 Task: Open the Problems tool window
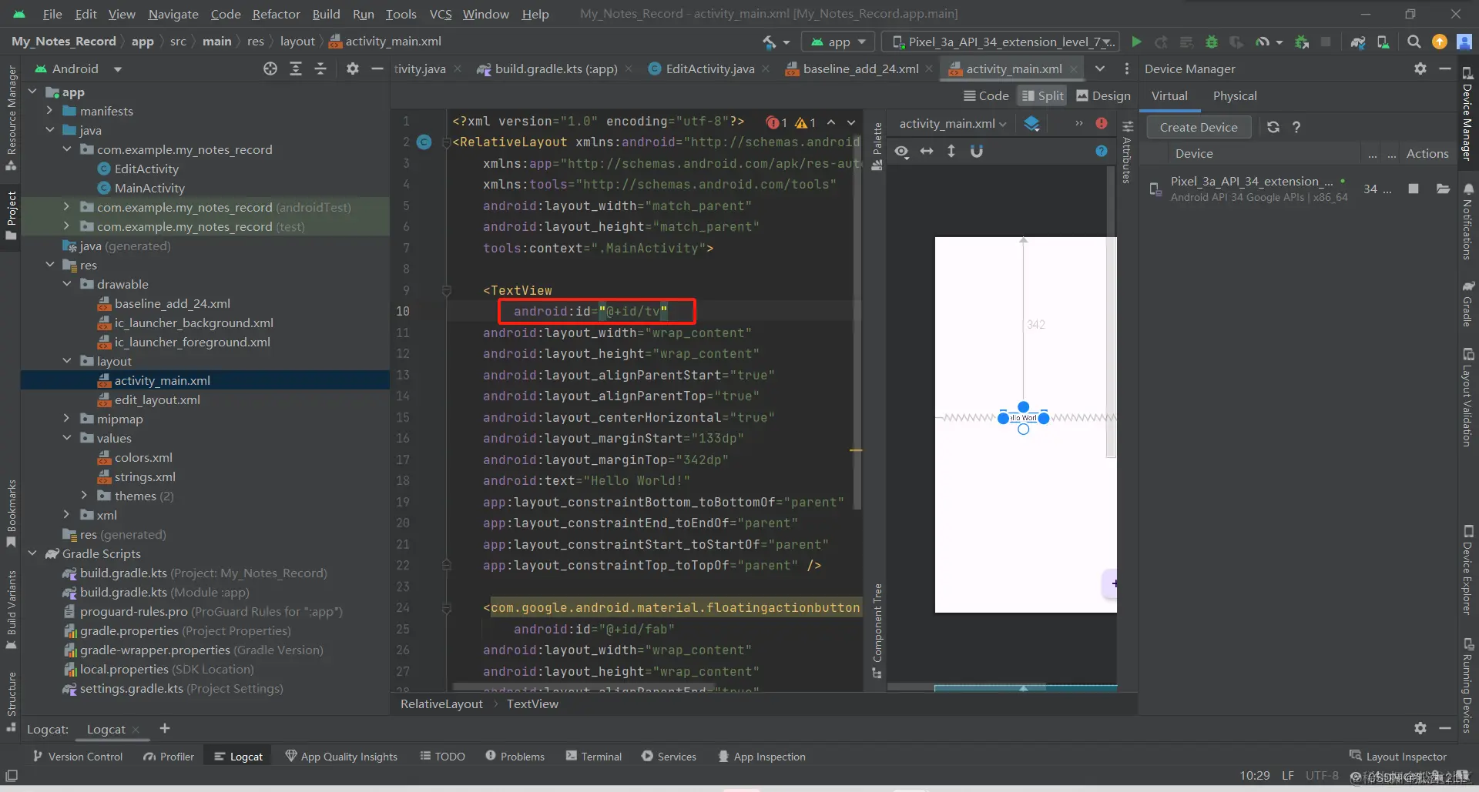coord(515,757)
